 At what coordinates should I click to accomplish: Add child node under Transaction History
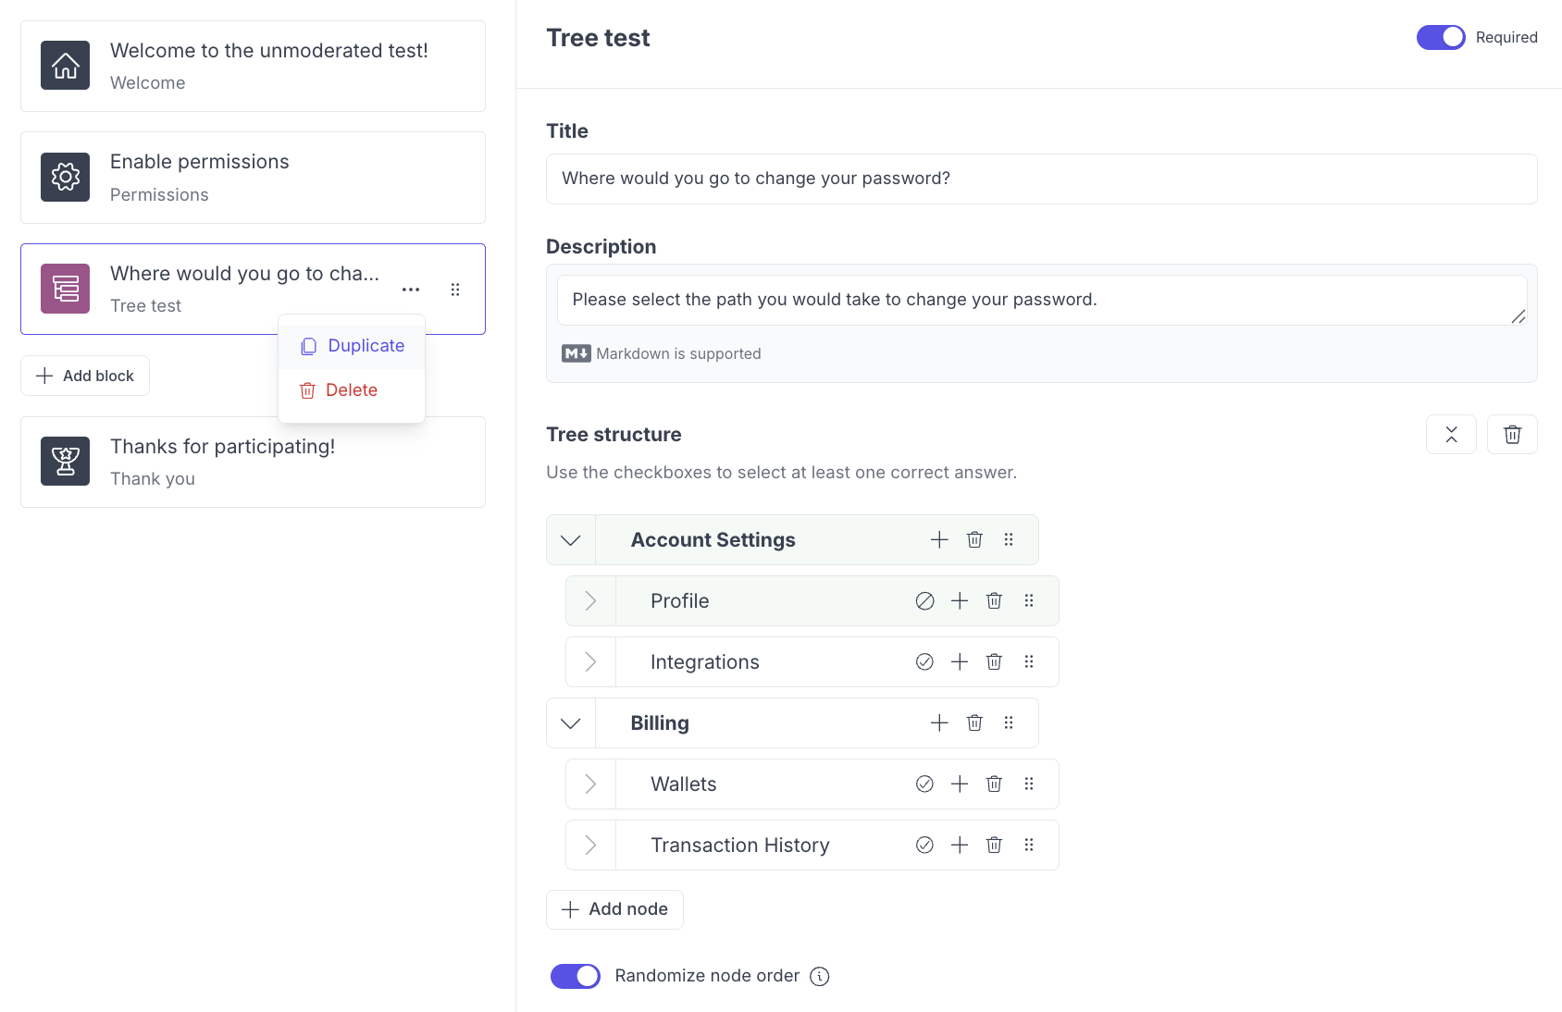tap(960, 845)
